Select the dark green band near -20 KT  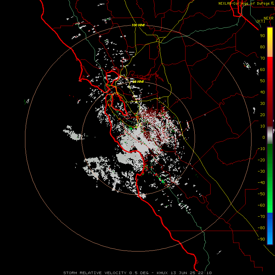[x=270, y=158]
